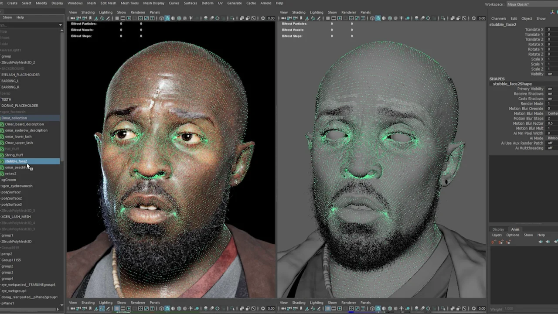Toggle use all lights bulb, right viewport
This screenshot has width=558, height=314.
pyautogui.click(x=401, y=18)
